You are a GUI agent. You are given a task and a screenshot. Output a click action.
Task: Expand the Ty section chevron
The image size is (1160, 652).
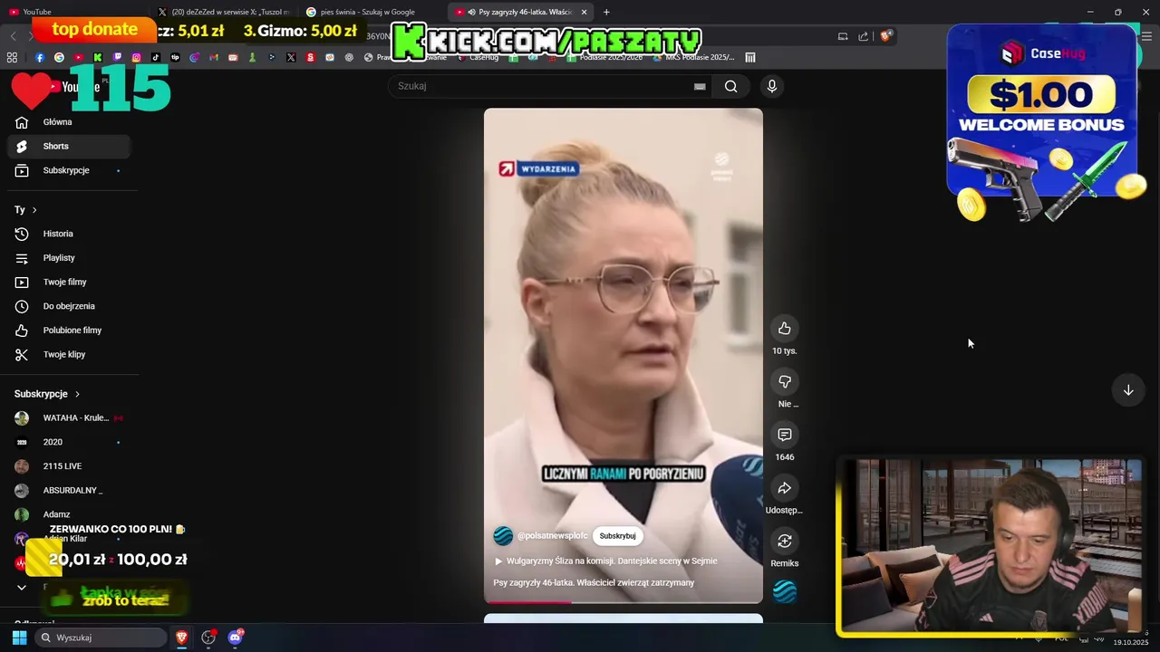pyautogui.click(x=34, y=210)
